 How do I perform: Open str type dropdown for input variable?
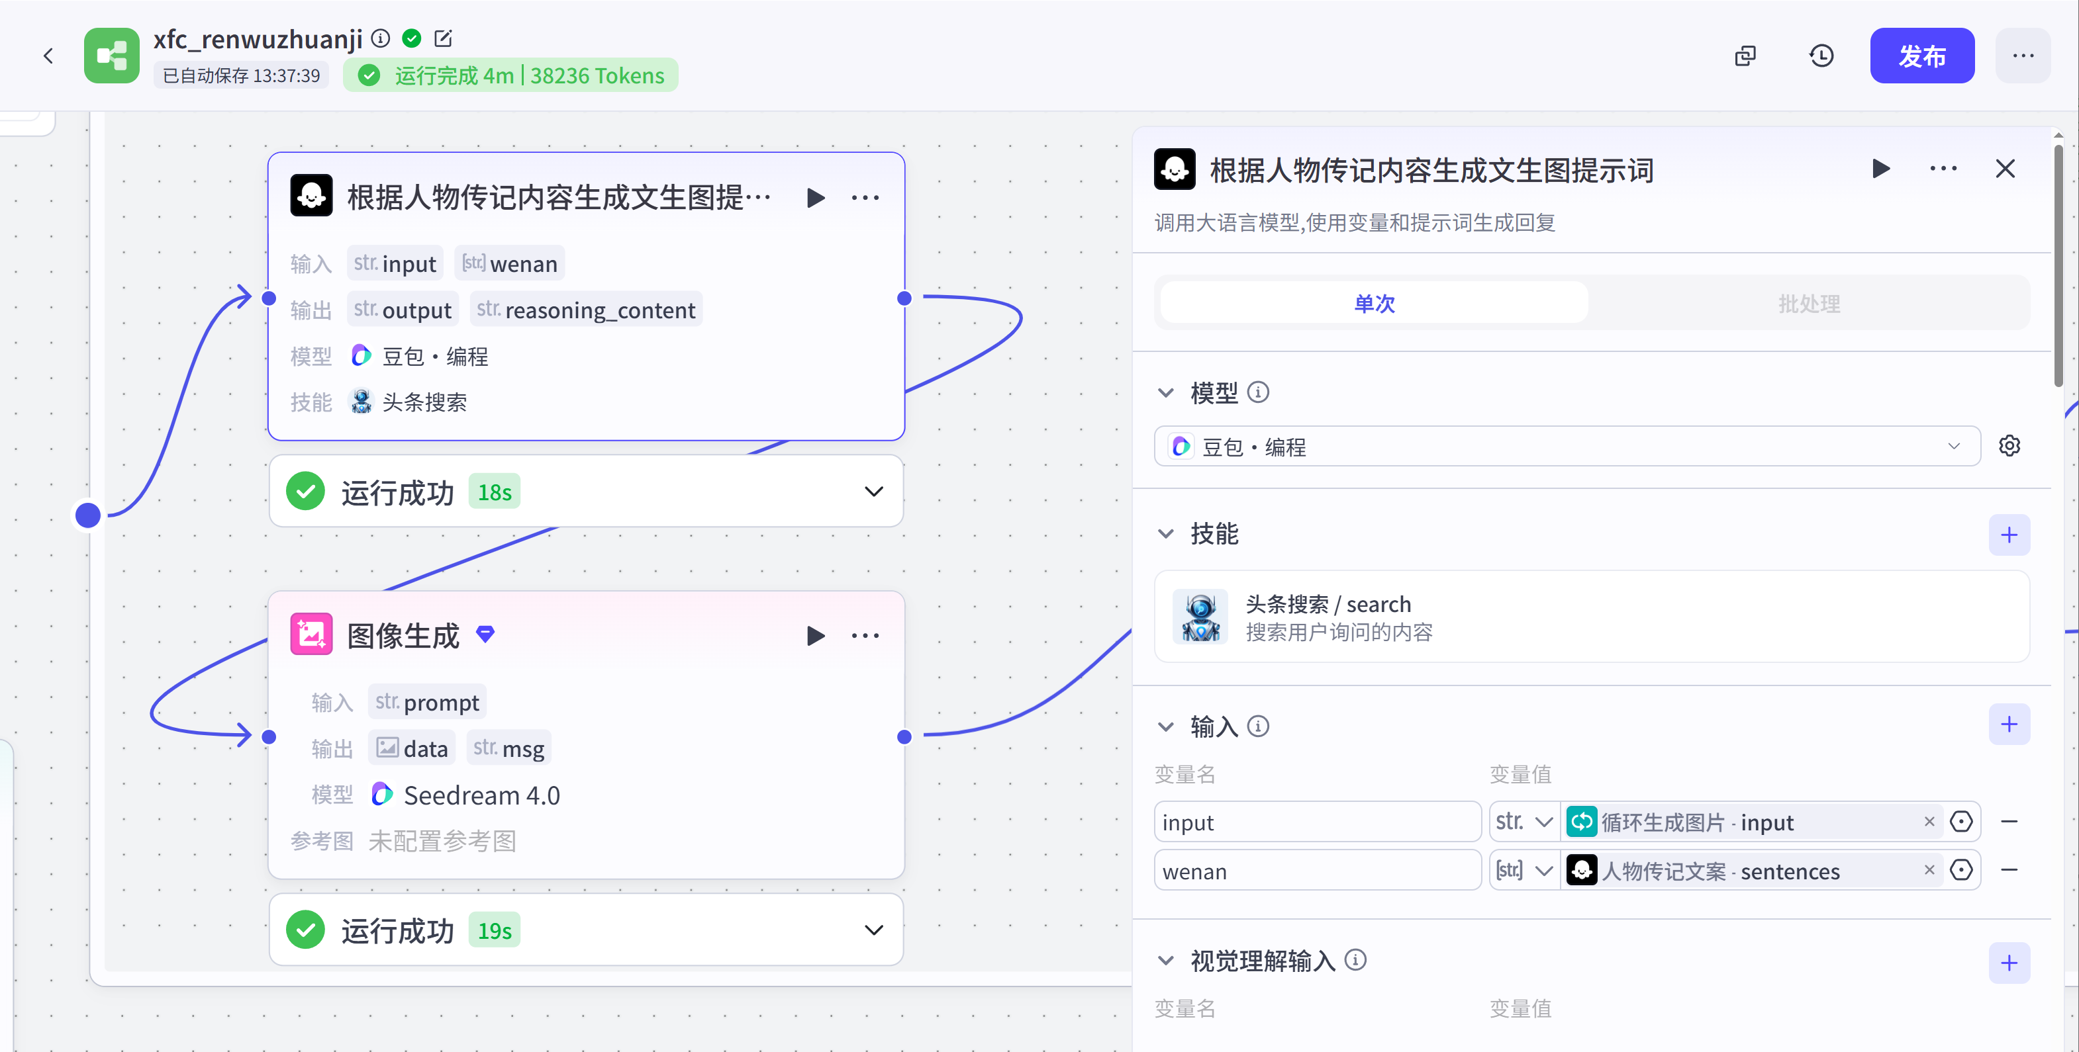tap(1523, 822)
